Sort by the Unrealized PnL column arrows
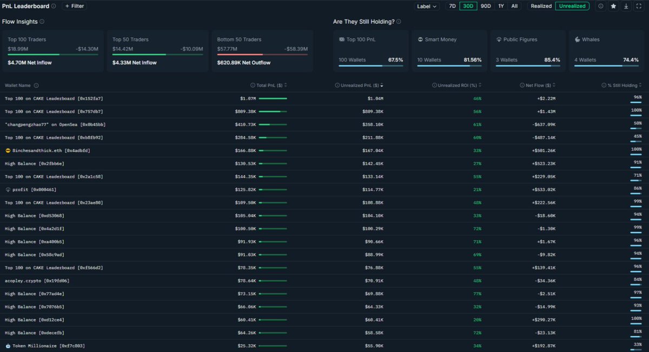 click(x=382, y=85)
